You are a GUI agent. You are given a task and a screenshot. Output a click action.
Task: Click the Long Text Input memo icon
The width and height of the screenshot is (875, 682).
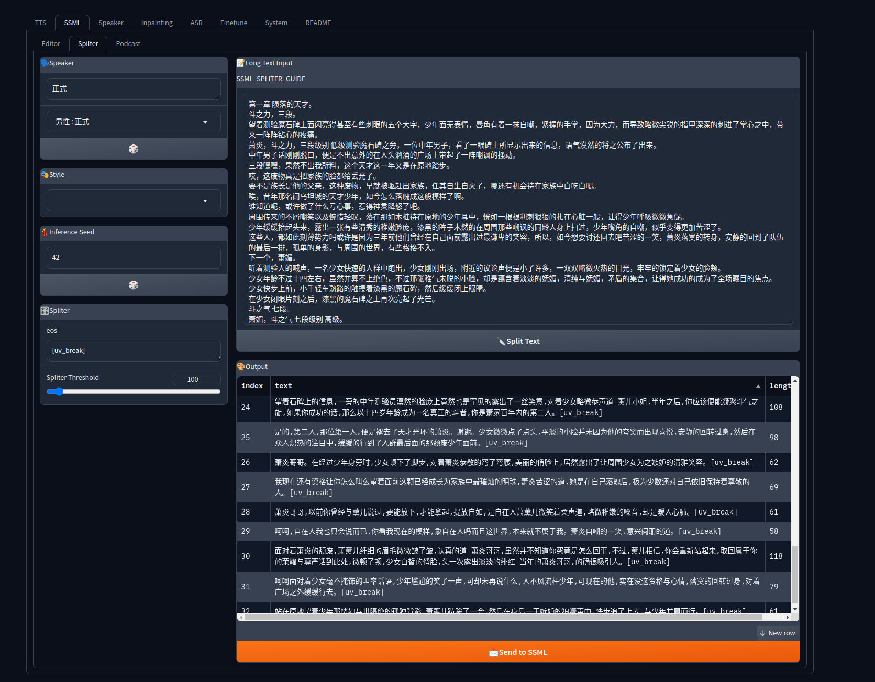(241, 63)
